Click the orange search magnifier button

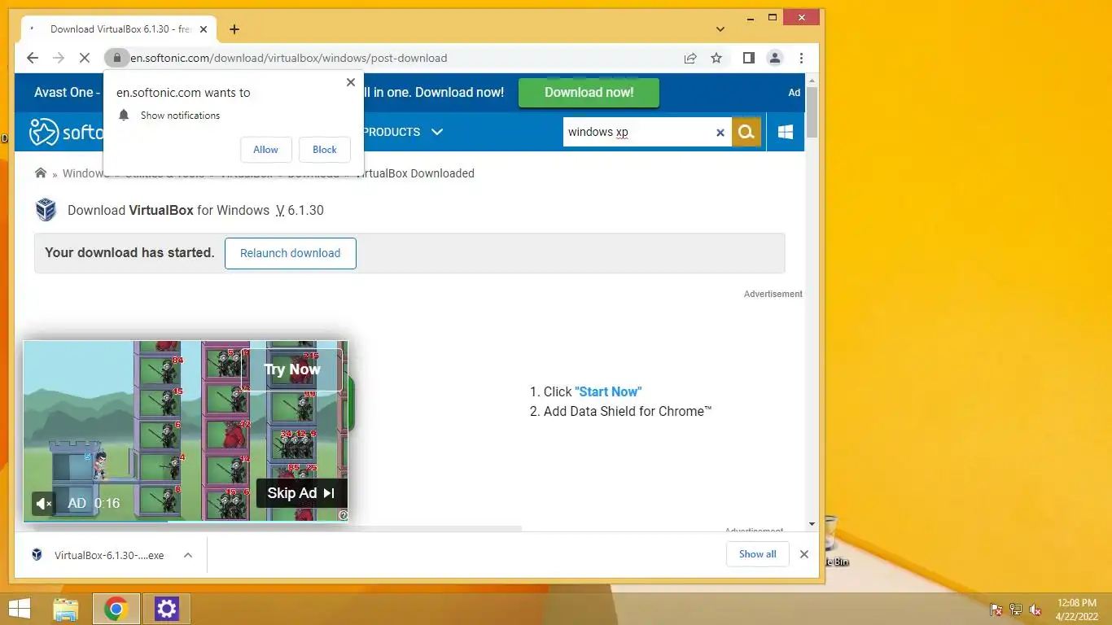[x=746, y=132]
